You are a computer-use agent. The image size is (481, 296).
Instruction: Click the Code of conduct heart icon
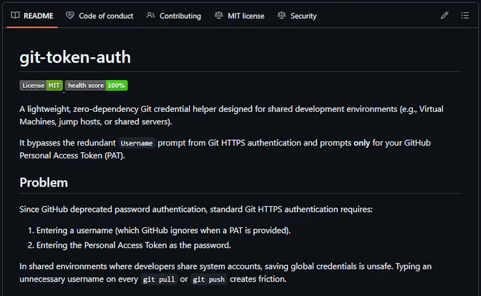(x=70, y=15)
